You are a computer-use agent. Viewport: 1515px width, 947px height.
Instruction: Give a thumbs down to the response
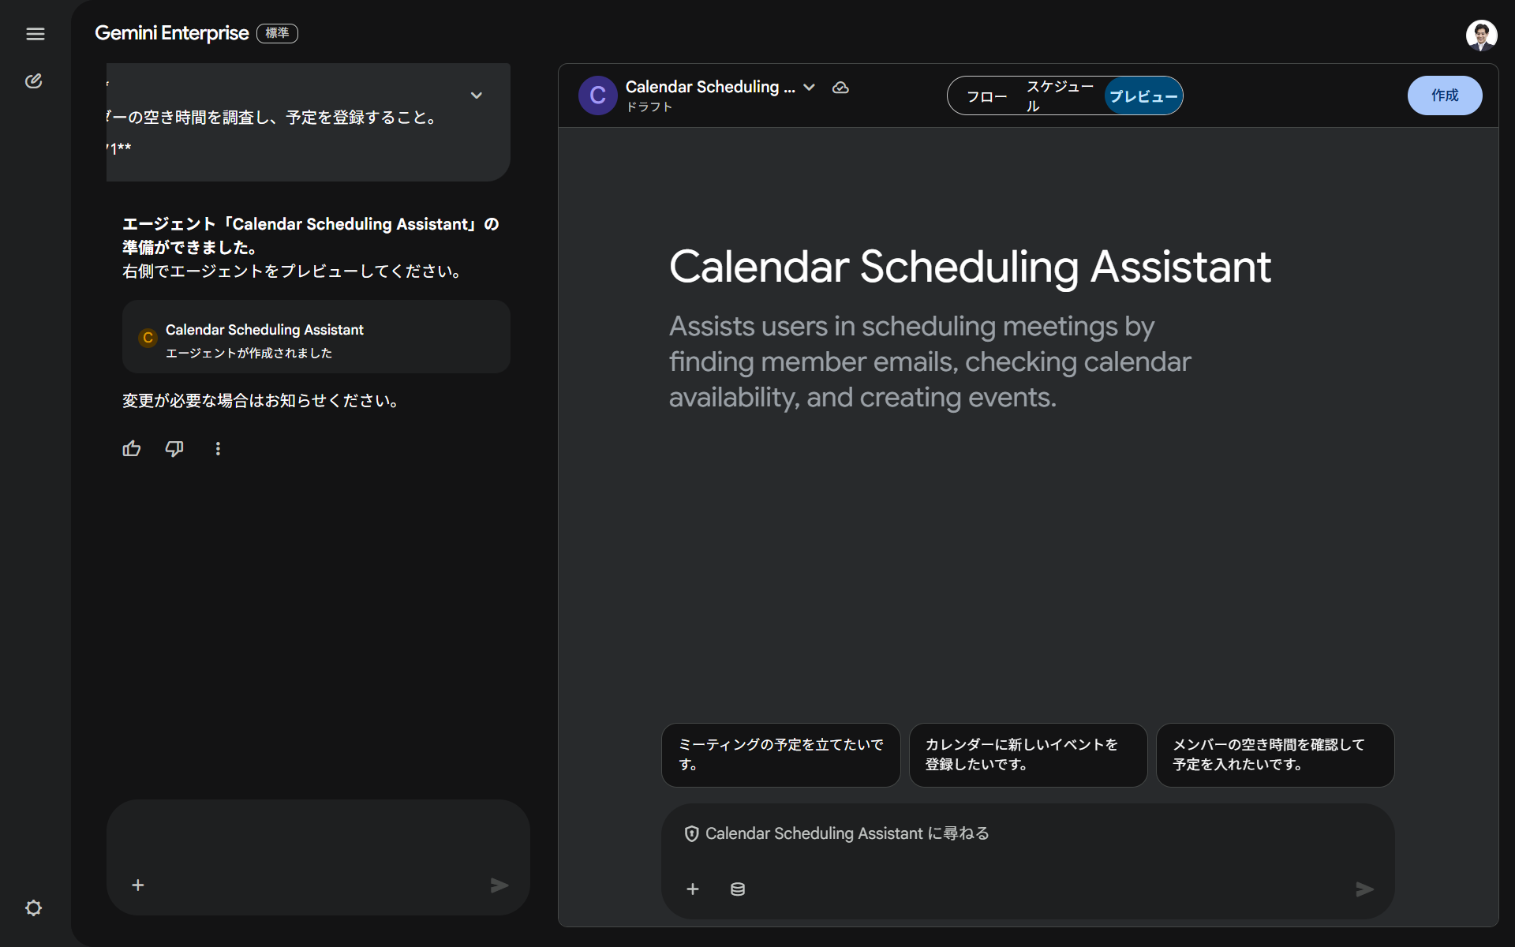click(x=174, y=448)
